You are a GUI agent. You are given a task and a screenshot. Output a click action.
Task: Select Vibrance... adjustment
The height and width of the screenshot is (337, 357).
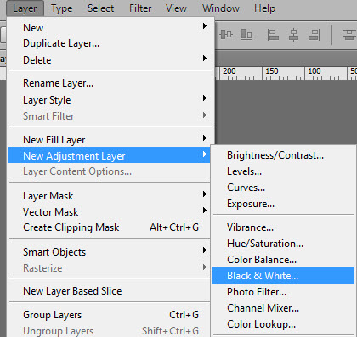click(x=283, y=227)
